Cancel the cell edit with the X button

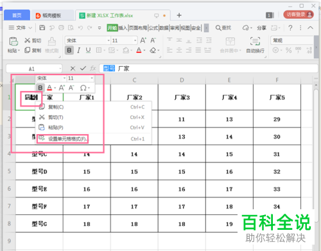(x=73, y=69)
